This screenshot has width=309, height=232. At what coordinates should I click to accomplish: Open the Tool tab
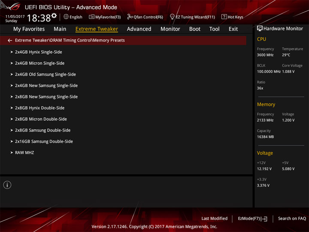[x=214, y=29]
